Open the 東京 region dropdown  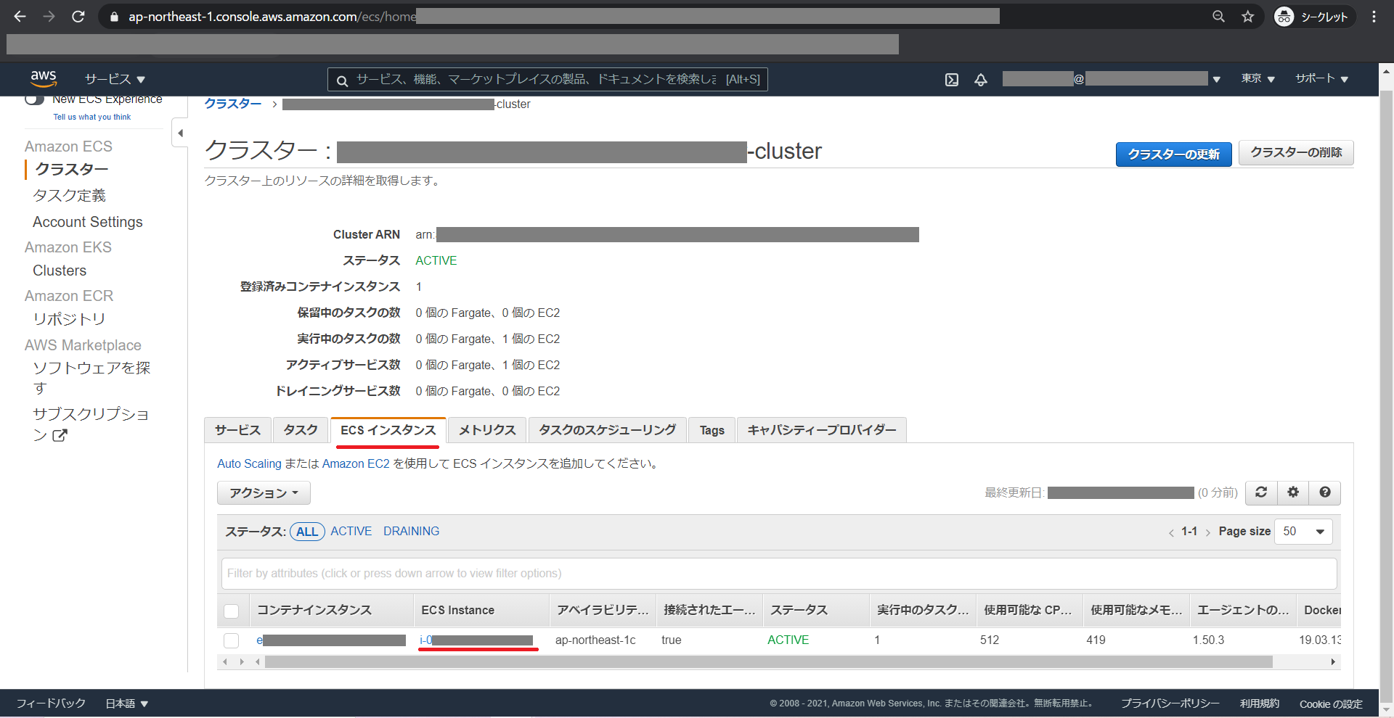pyautogui.click(x=1257, y=79)
